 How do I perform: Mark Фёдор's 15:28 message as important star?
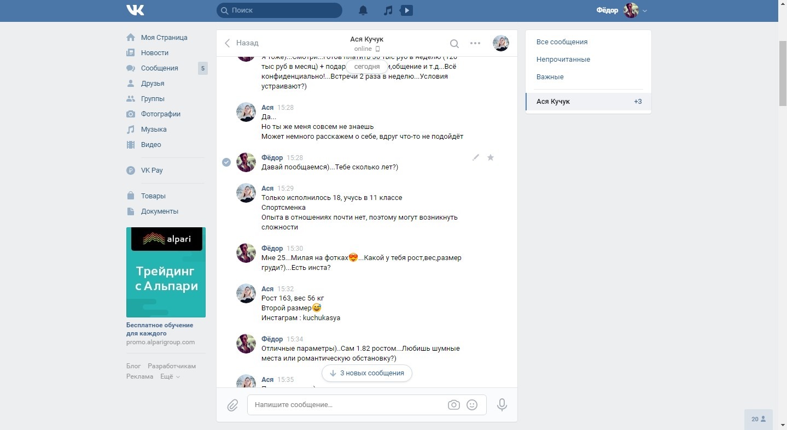point(491,157)
